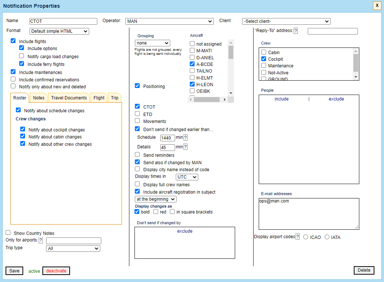Click the Reply-To address input field

click(x=332, y=31)
